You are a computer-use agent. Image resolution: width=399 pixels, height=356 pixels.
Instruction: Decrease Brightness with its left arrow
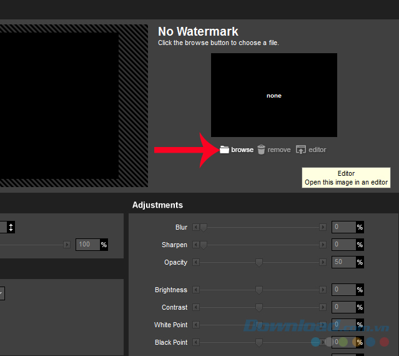tap(196, 290)
